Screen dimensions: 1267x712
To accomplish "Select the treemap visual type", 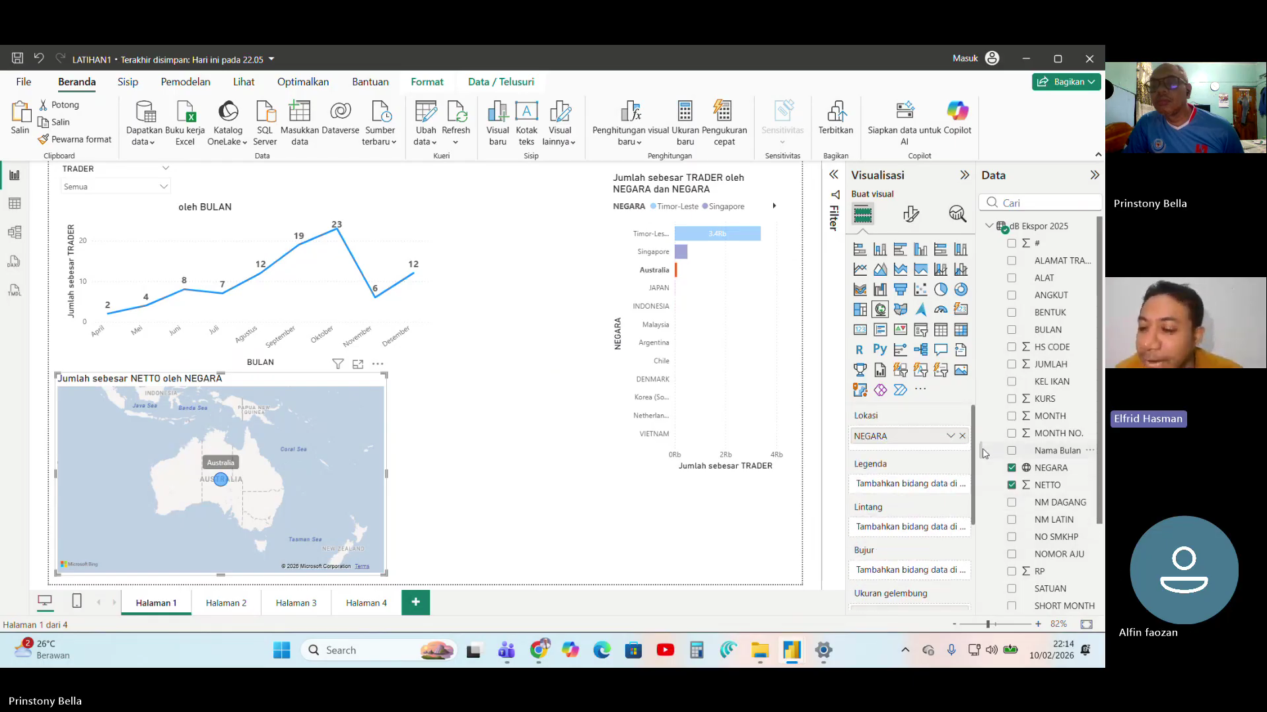I will 860,309.
